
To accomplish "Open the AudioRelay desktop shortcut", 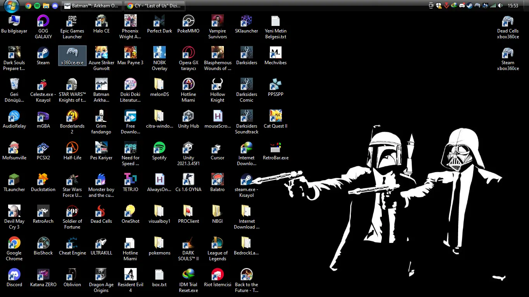I will coord(14,119).
